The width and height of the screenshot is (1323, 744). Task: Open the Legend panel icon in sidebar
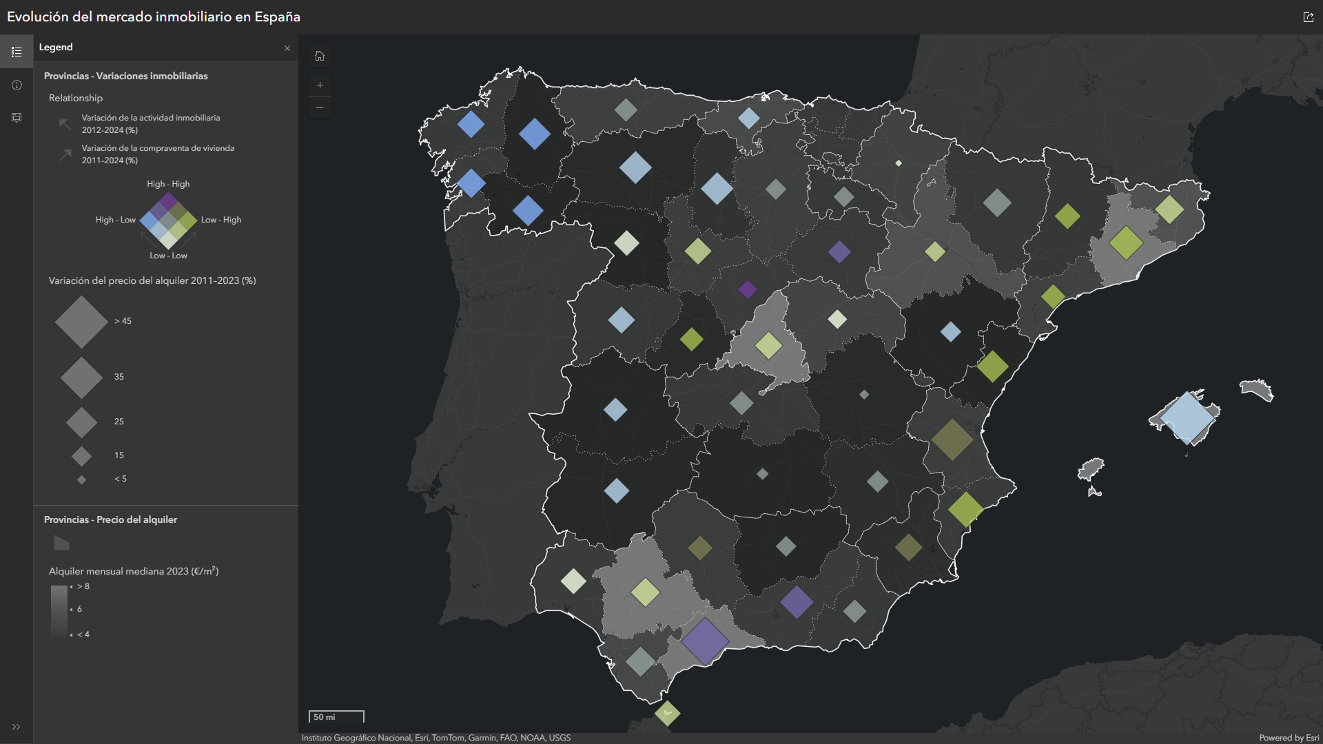(17, 51)
